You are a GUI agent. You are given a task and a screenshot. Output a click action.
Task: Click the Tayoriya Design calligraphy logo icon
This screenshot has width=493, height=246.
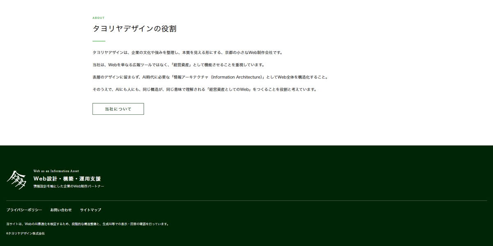point(18,179)
